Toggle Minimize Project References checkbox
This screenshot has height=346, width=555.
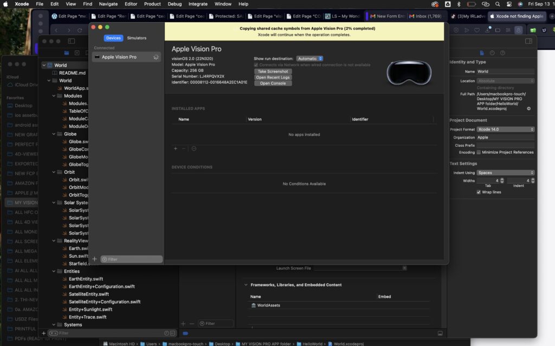[x=479, y=153]
